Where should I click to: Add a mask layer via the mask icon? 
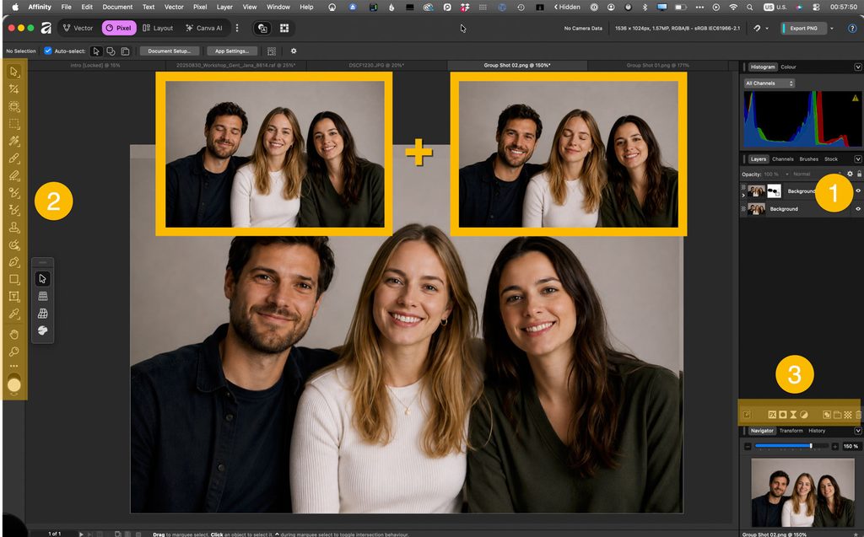tap(782, 415)
